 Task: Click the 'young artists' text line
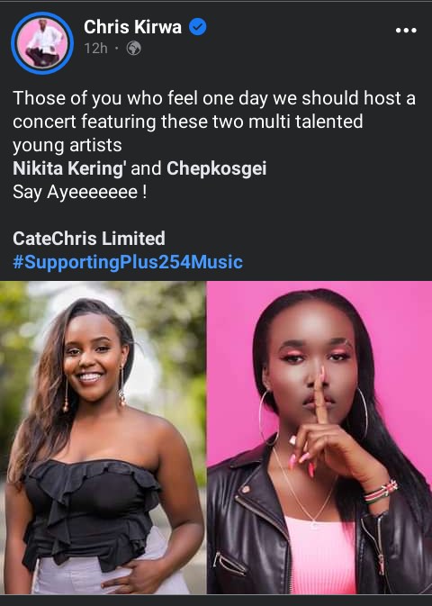click(67, 145)
